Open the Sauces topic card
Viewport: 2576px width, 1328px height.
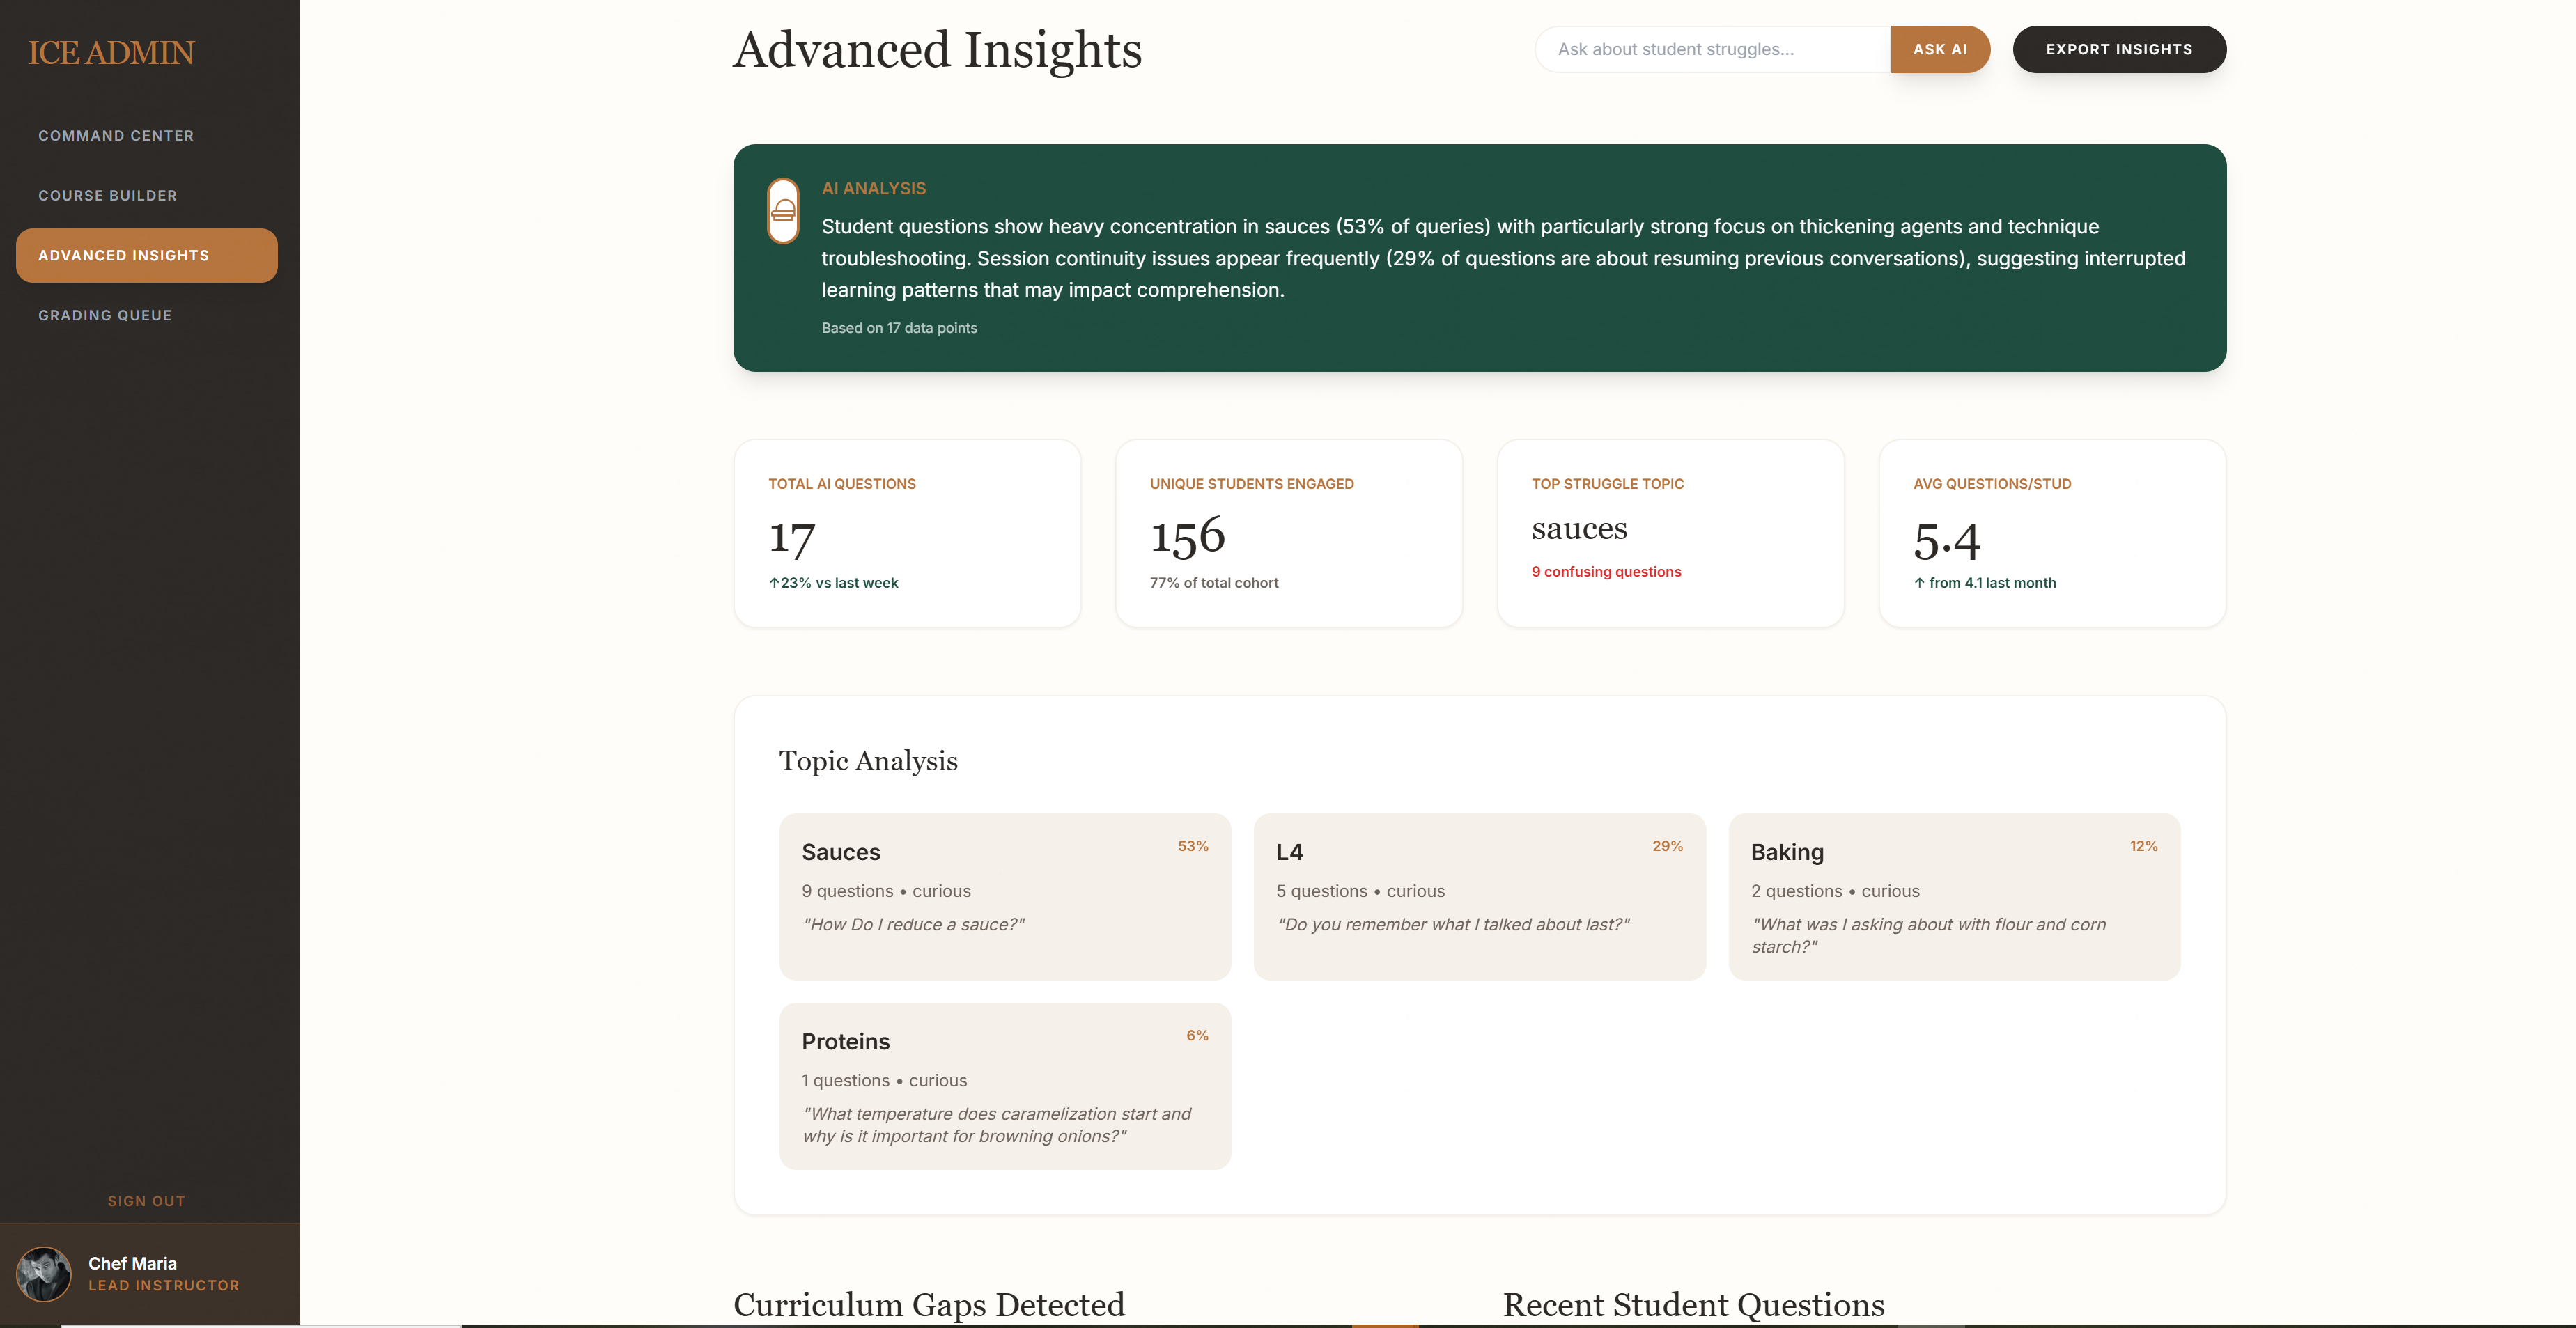click(1004, 896)
